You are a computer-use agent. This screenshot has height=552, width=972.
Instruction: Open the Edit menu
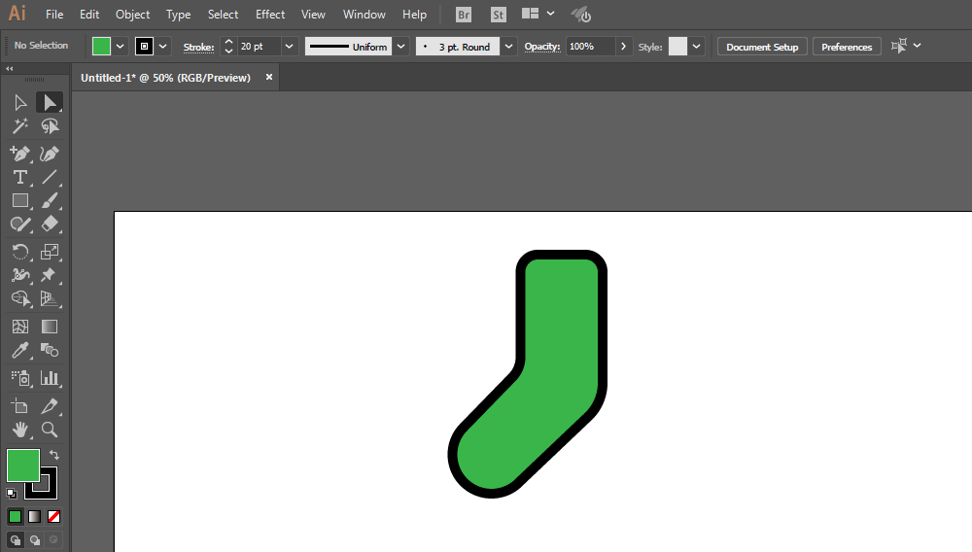point(89,15)
